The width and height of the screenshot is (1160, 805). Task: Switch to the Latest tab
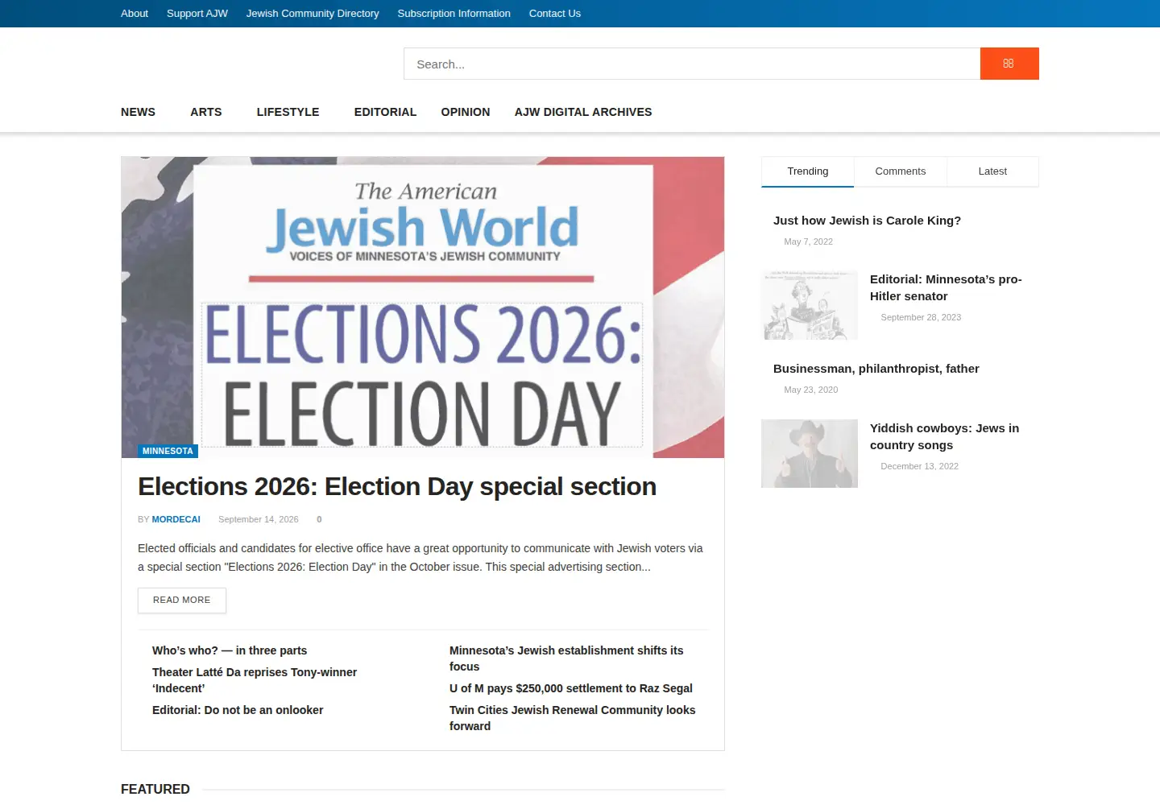click(x=992, y=171)
